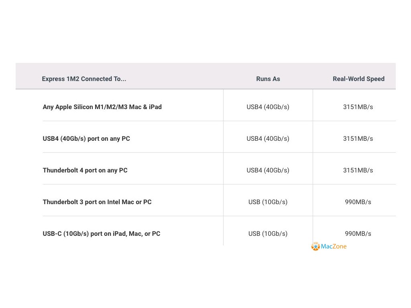The height and width of the screenshot is (308, 411).
Task: Click 3151MB/s speed in Thunderbolt 4 row
Action: (x=358, y=170)
